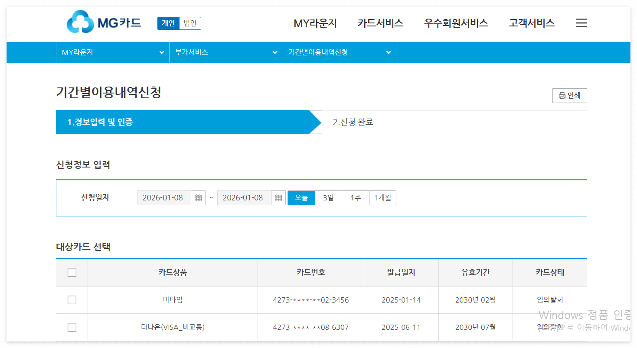Click expiry 2030년 02월

coord(475,300)
